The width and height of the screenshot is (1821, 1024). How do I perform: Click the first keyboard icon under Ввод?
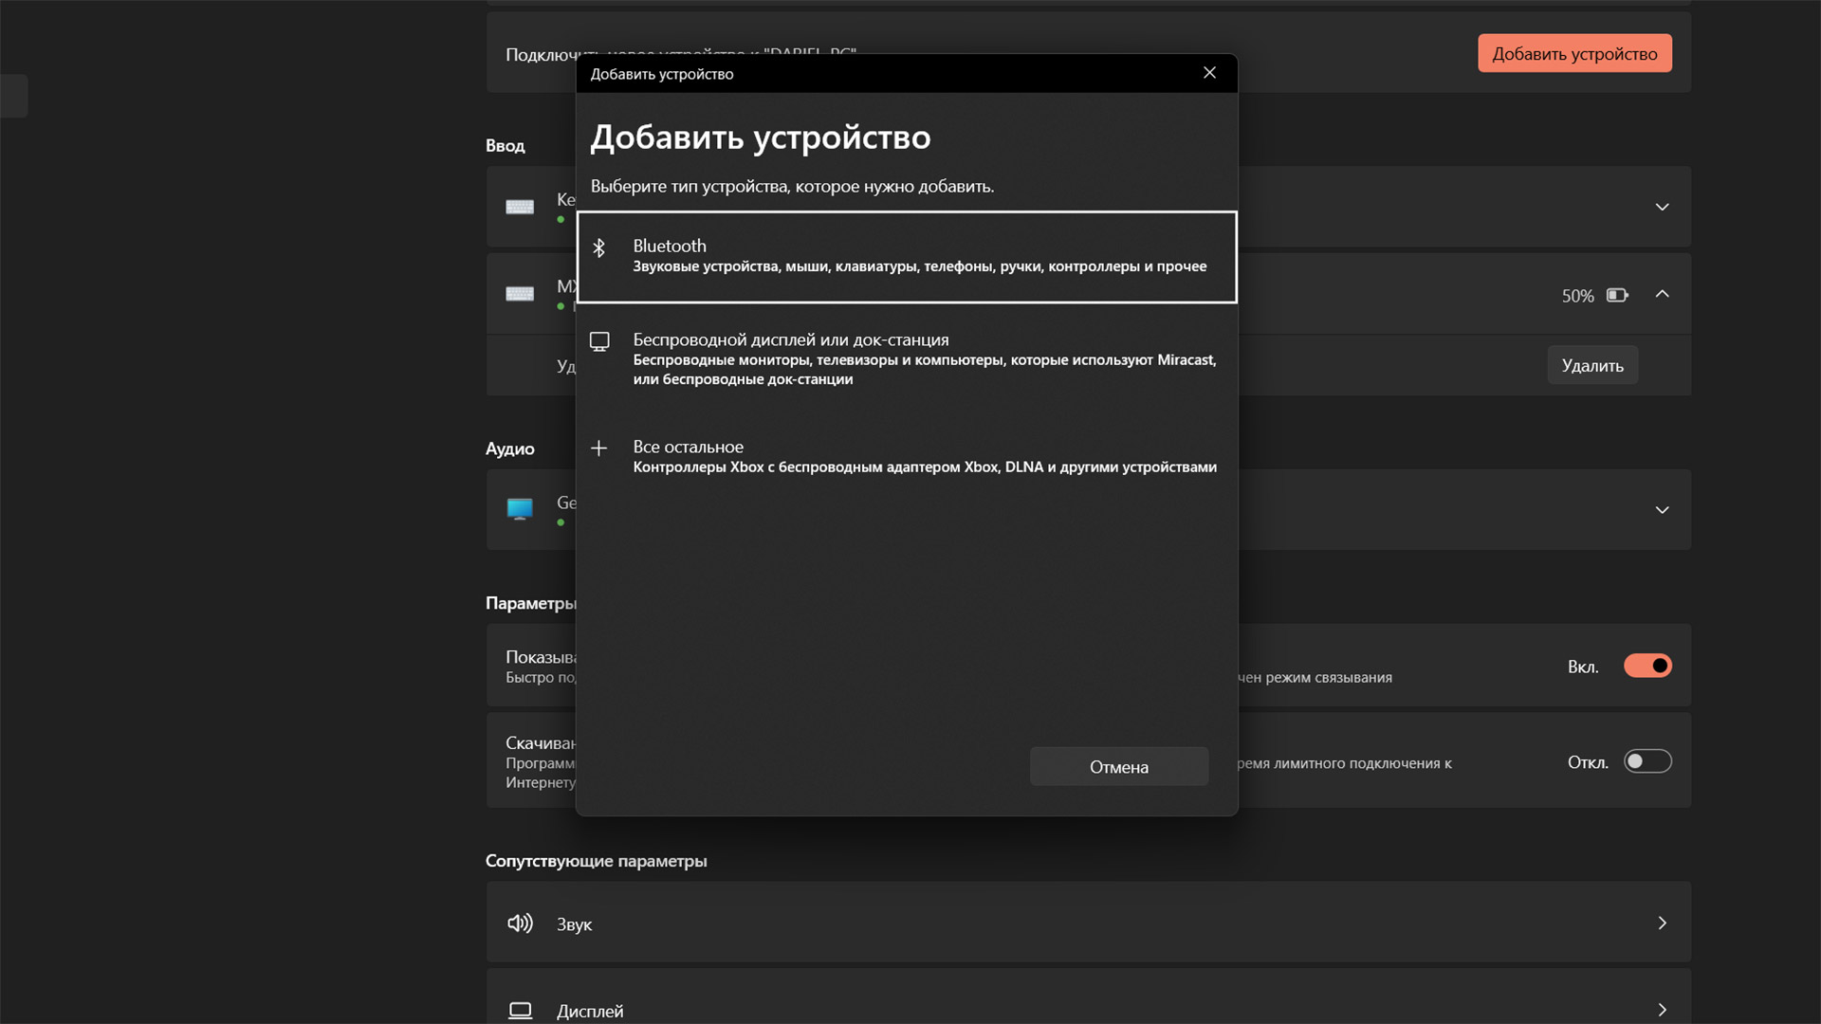coord(520,207)
